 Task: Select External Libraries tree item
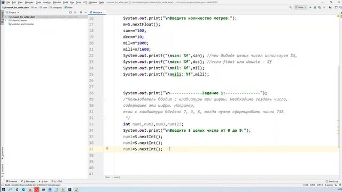[18, 20]
